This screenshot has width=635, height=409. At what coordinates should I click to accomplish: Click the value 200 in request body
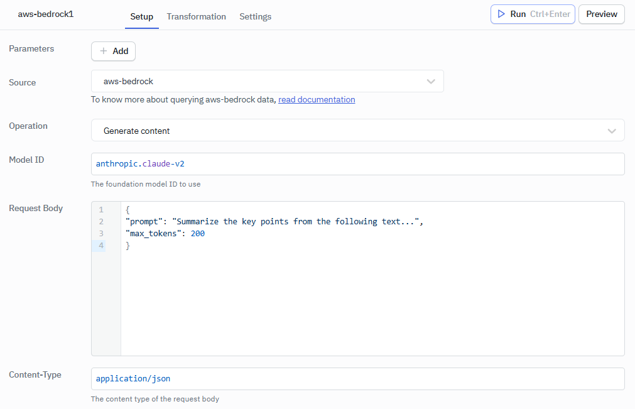click(198, 233)
